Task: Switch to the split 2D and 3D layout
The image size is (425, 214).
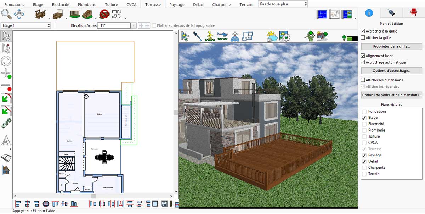Action: coord(347,14)
